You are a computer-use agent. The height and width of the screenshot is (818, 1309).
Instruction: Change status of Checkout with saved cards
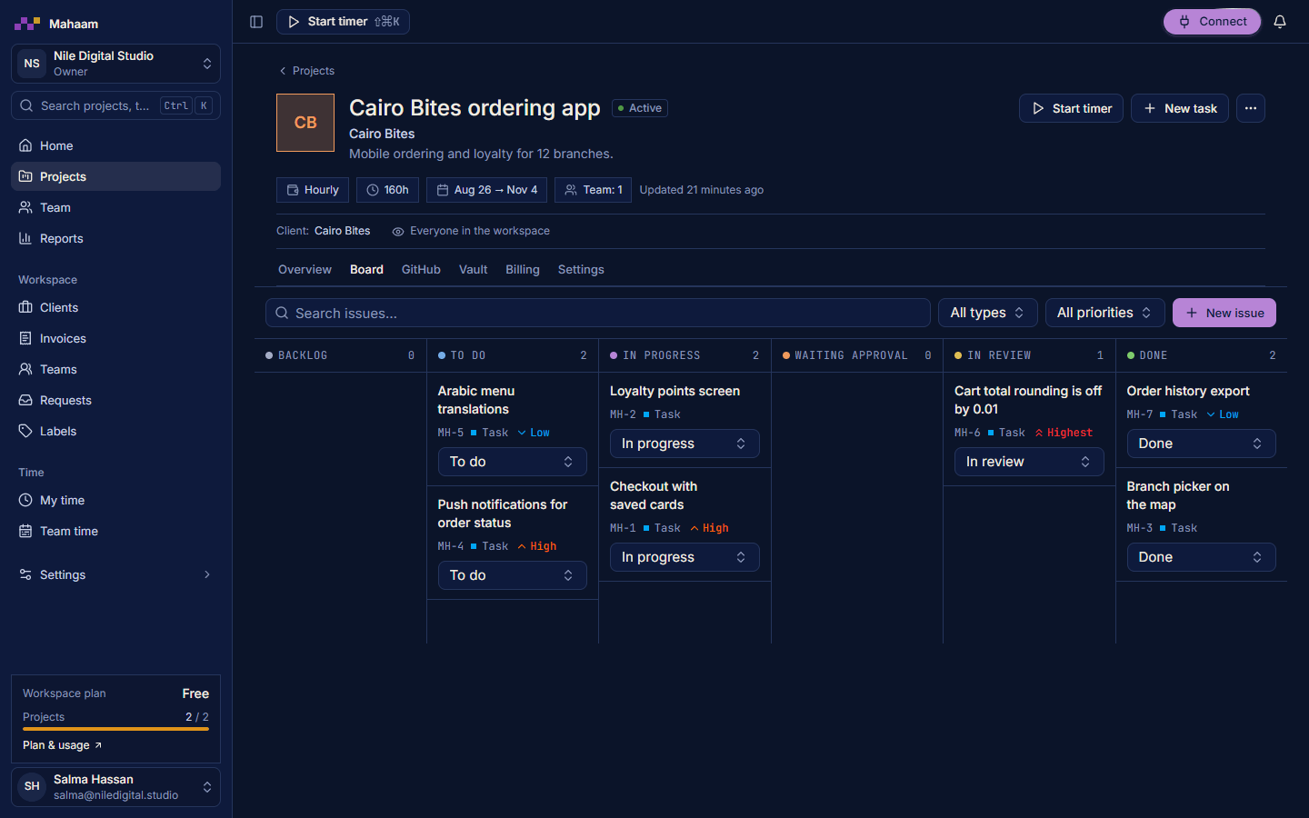tap(684, 557)
